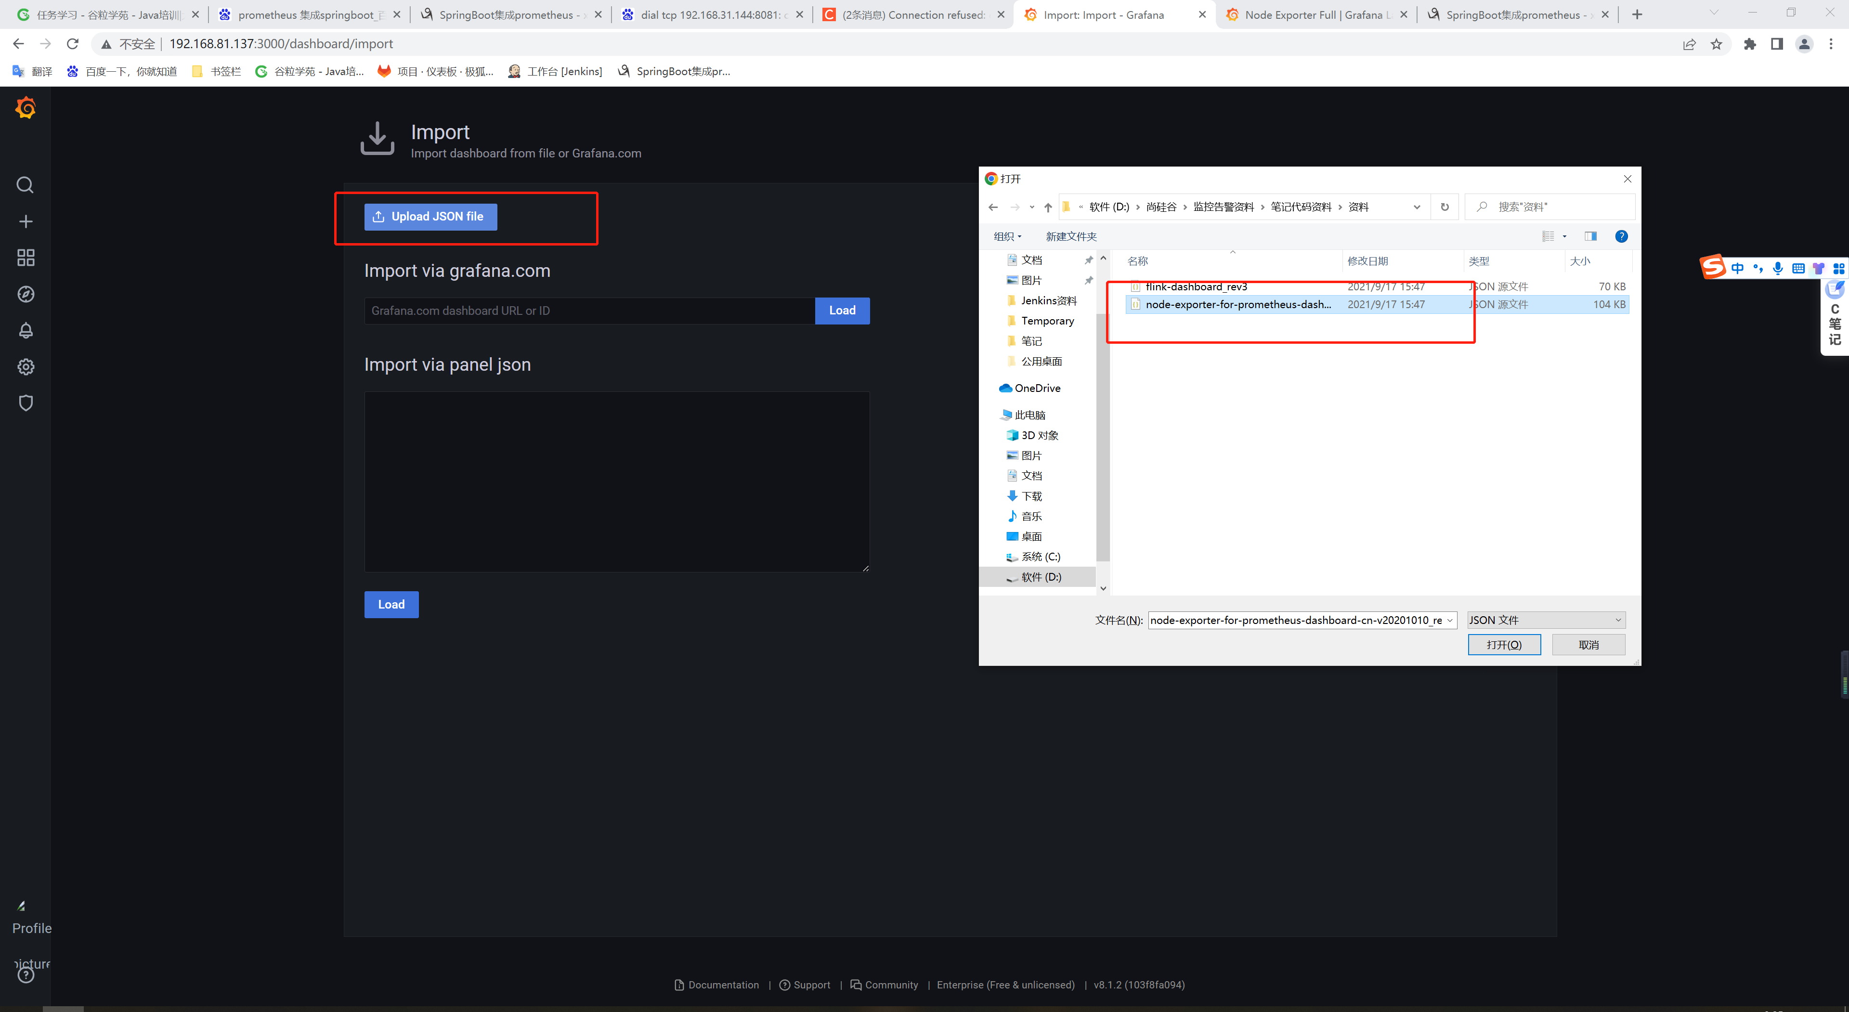1849x1012 pixels.
Task: Open the Support footer link
Action: pos(805,985)
